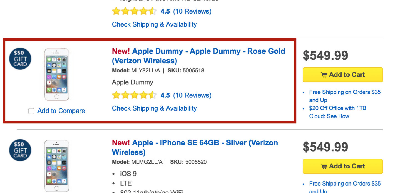394x193 pixels.
Task: Click the first star of the top product rating
Action: coord(116,11)
